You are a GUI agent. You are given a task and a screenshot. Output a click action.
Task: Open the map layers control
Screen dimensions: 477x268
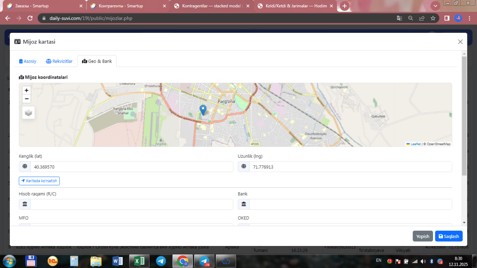pos(28,112)
